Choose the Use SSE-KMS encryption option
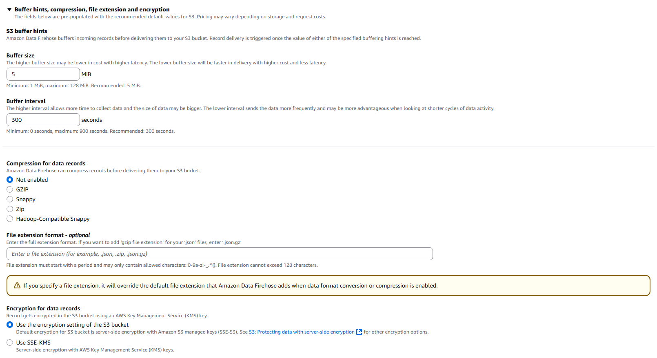Viewport: 657px width, 358px height. 10,343
